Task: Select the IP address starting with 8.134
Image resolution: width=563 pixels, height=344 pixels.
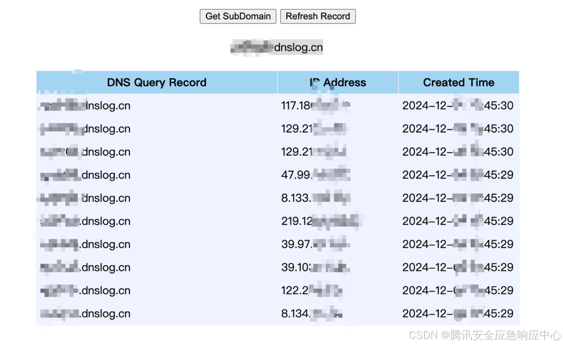Action: click(312, 314)
